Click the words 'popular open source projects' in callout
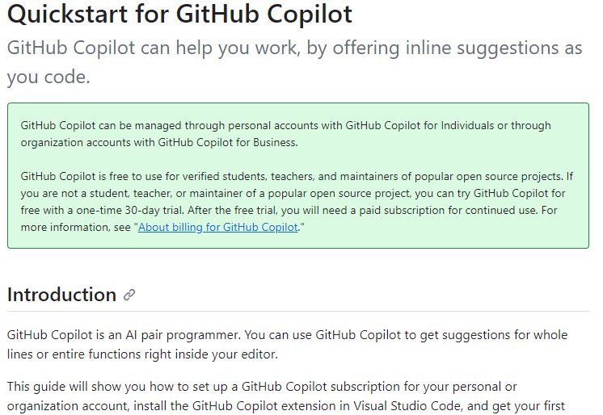Screen dimensions: 603x415 (488, 176)
